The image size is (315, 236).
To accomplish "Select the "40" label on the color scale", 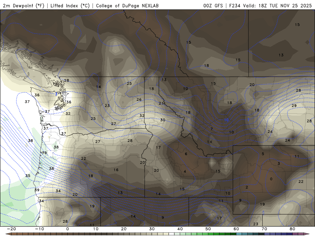I will [x=180, y=229].
